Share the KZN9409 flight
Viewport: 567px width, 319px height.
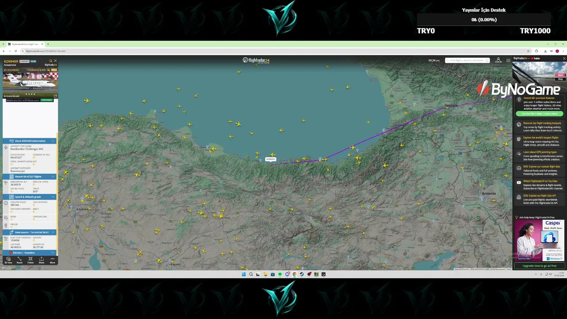pyautogui.click(x=41, y=260)
